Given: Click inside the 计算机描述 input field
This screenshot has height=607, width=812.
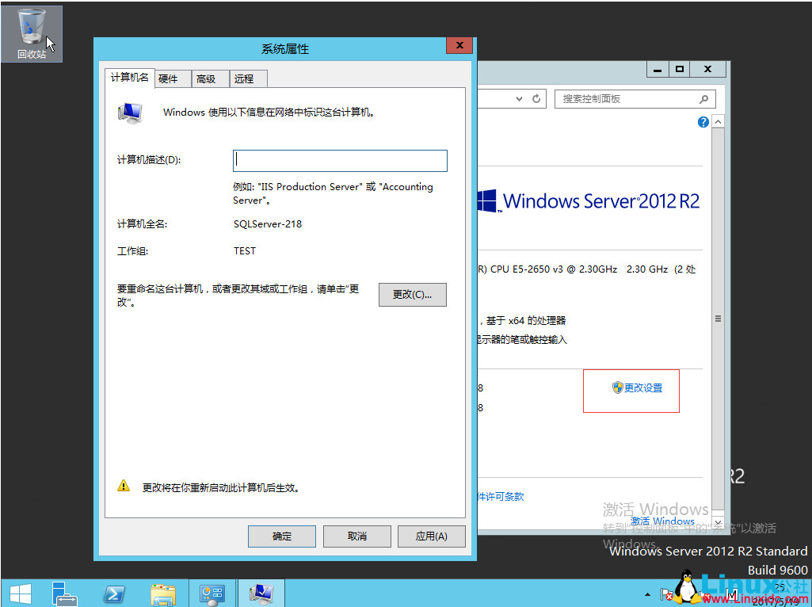Looking at the screenshot, I should pyautogui.click(x=339, y=160).
